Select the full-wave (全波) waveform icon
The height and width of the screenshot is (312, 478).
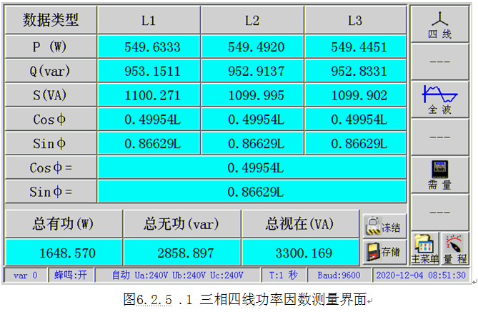pyautogui.click(x=439, y=99)
